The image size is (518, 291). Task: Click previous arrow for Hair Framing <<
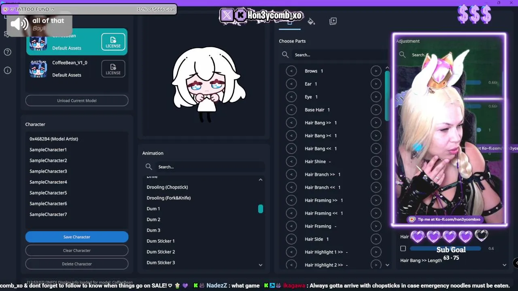pos(291,213)
